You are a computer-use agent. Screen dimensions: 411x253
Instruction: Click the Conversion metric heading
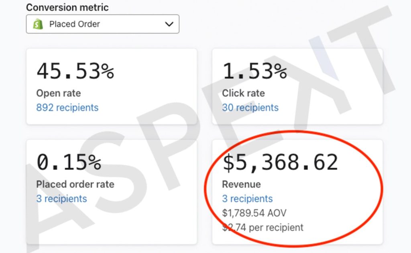67,7
